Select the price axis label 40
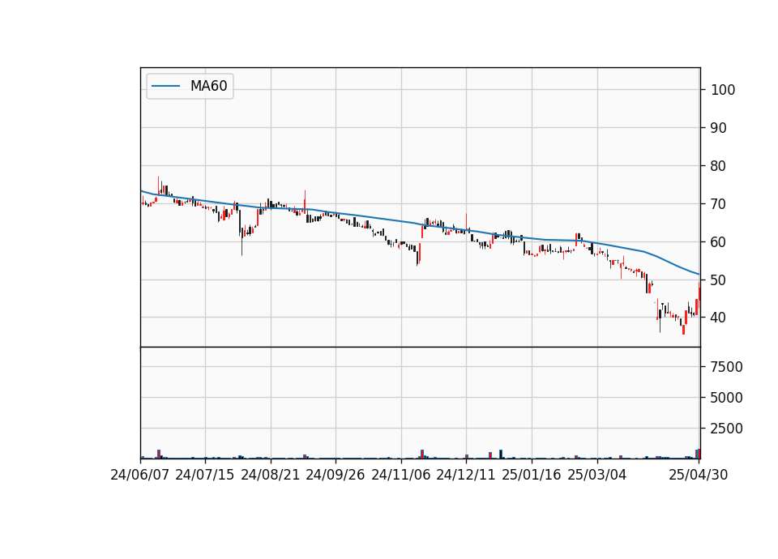Screen dimensions: 778x559 (x=719, y=318)
